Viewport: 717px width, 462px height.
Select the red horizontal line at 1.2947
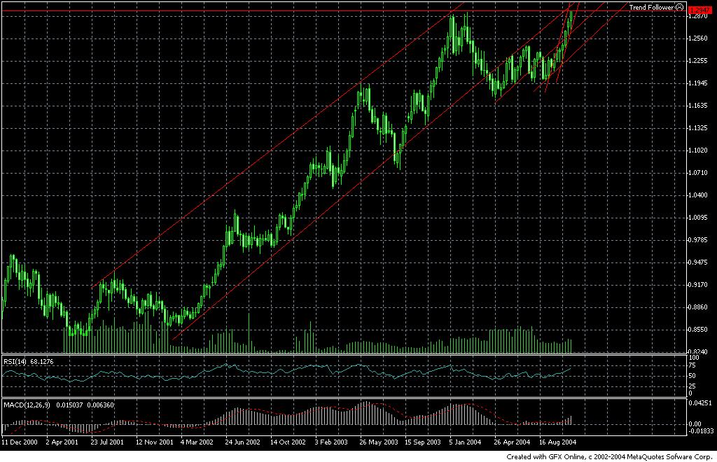pyautogui.click(x=343, y=10)
